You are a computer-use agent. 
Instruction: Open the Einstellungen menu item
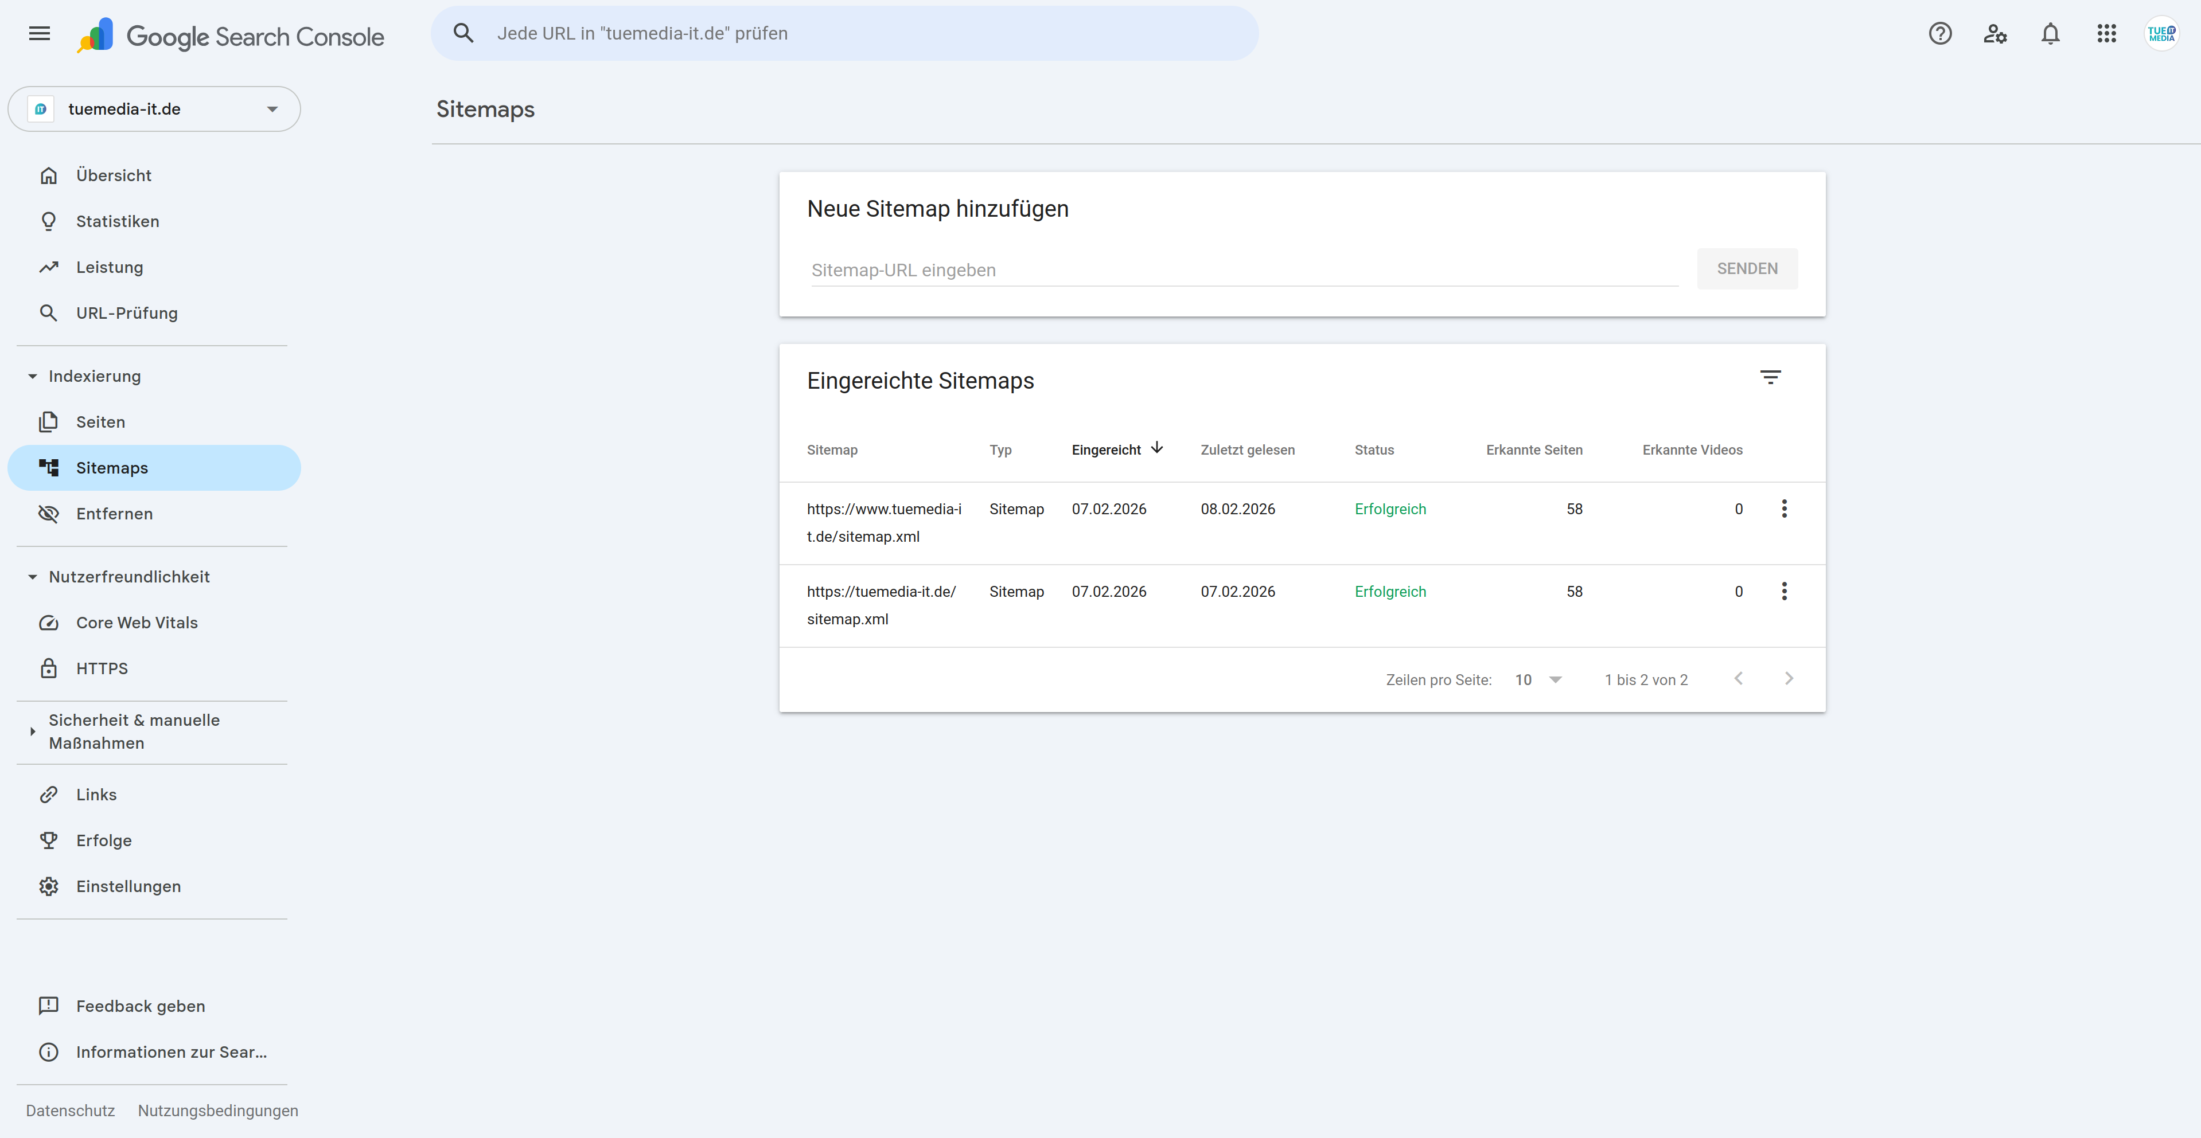(155, 886)
